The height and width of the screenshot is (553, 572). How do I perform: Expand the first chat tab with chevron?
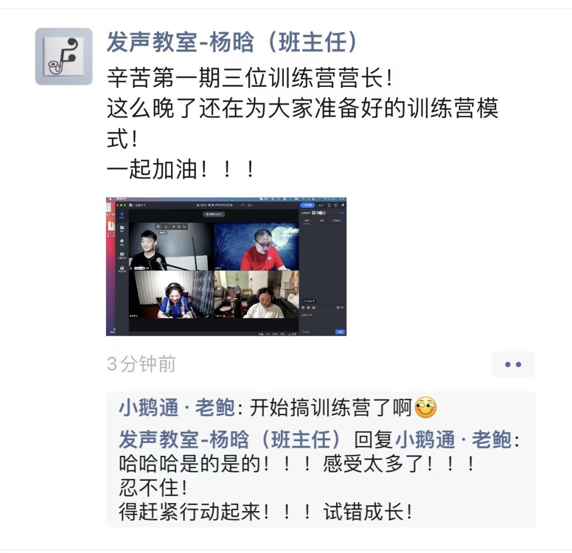(x=307, y=221)
